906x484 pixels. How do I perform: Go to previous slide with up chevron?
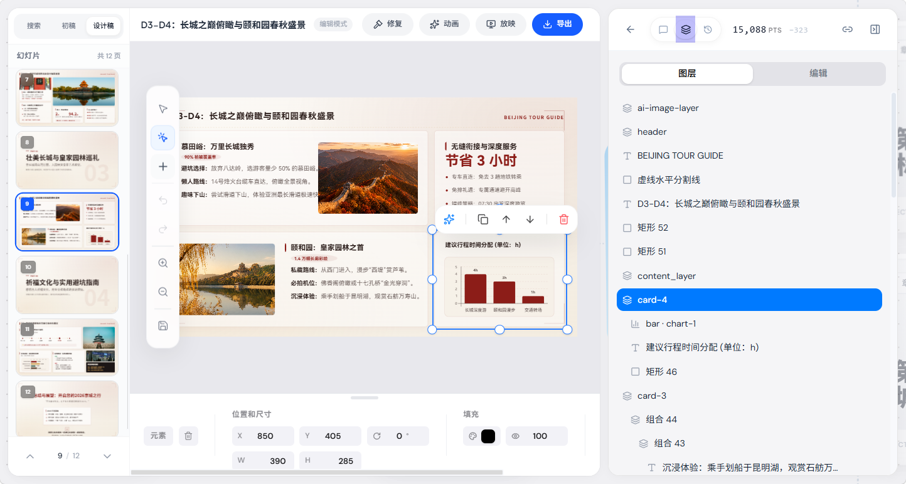point(29,456)
